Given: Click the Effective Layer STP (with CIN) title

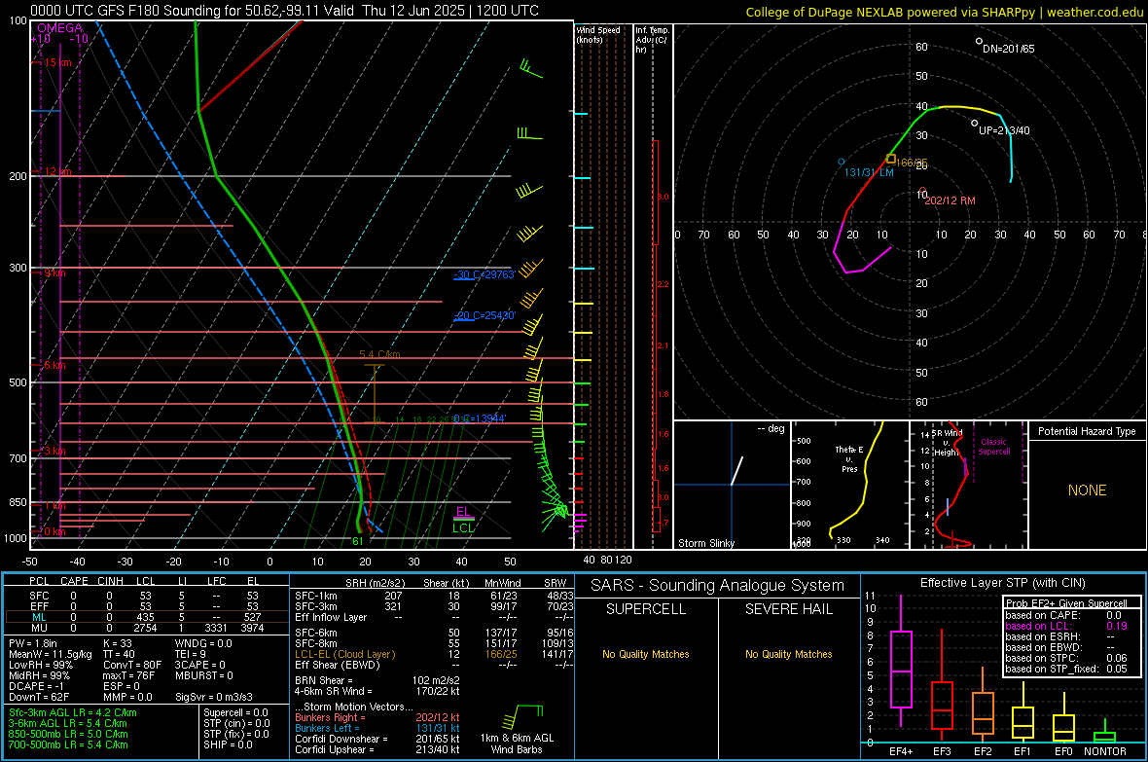Looking at the screenshot, I should click(x=1002, y=583).
